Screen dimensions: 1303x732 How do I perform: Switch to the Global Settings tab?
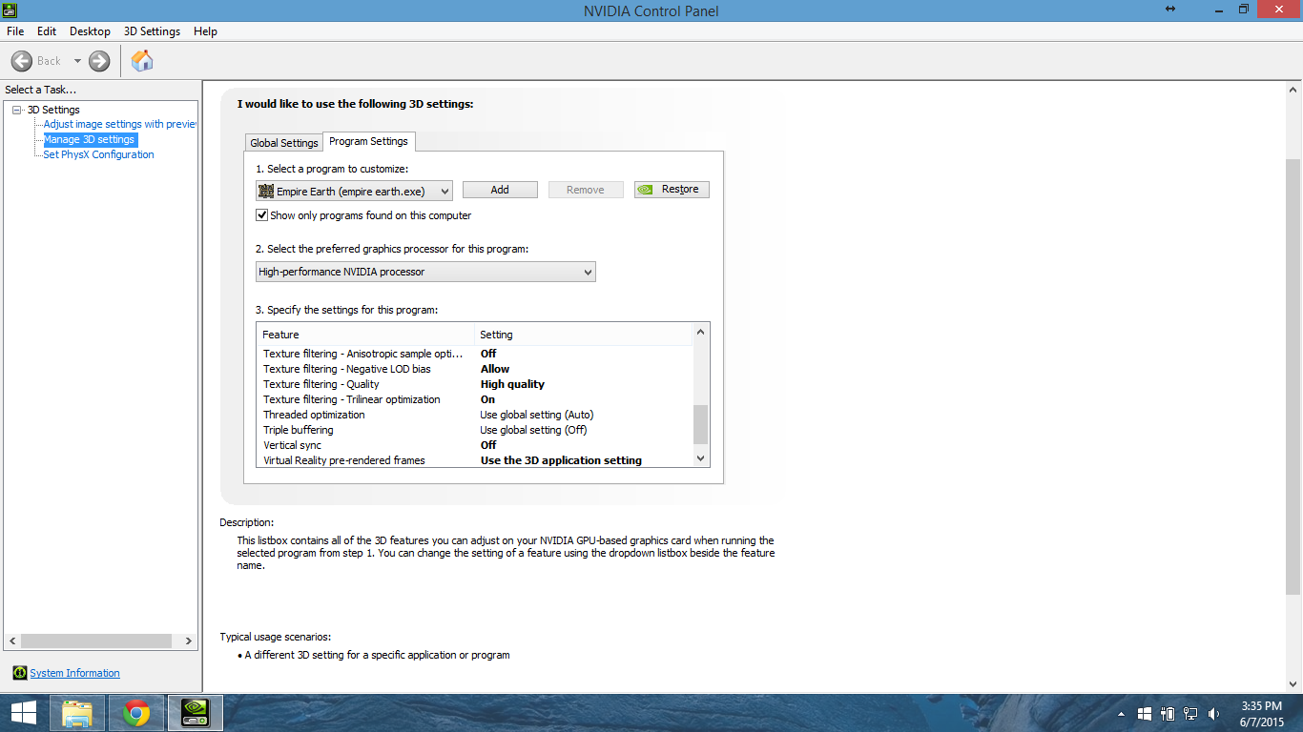click(x=283, y=143)
